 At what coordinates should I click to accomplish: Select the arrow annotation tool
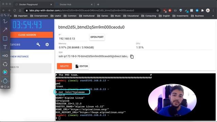click(5, 30)
